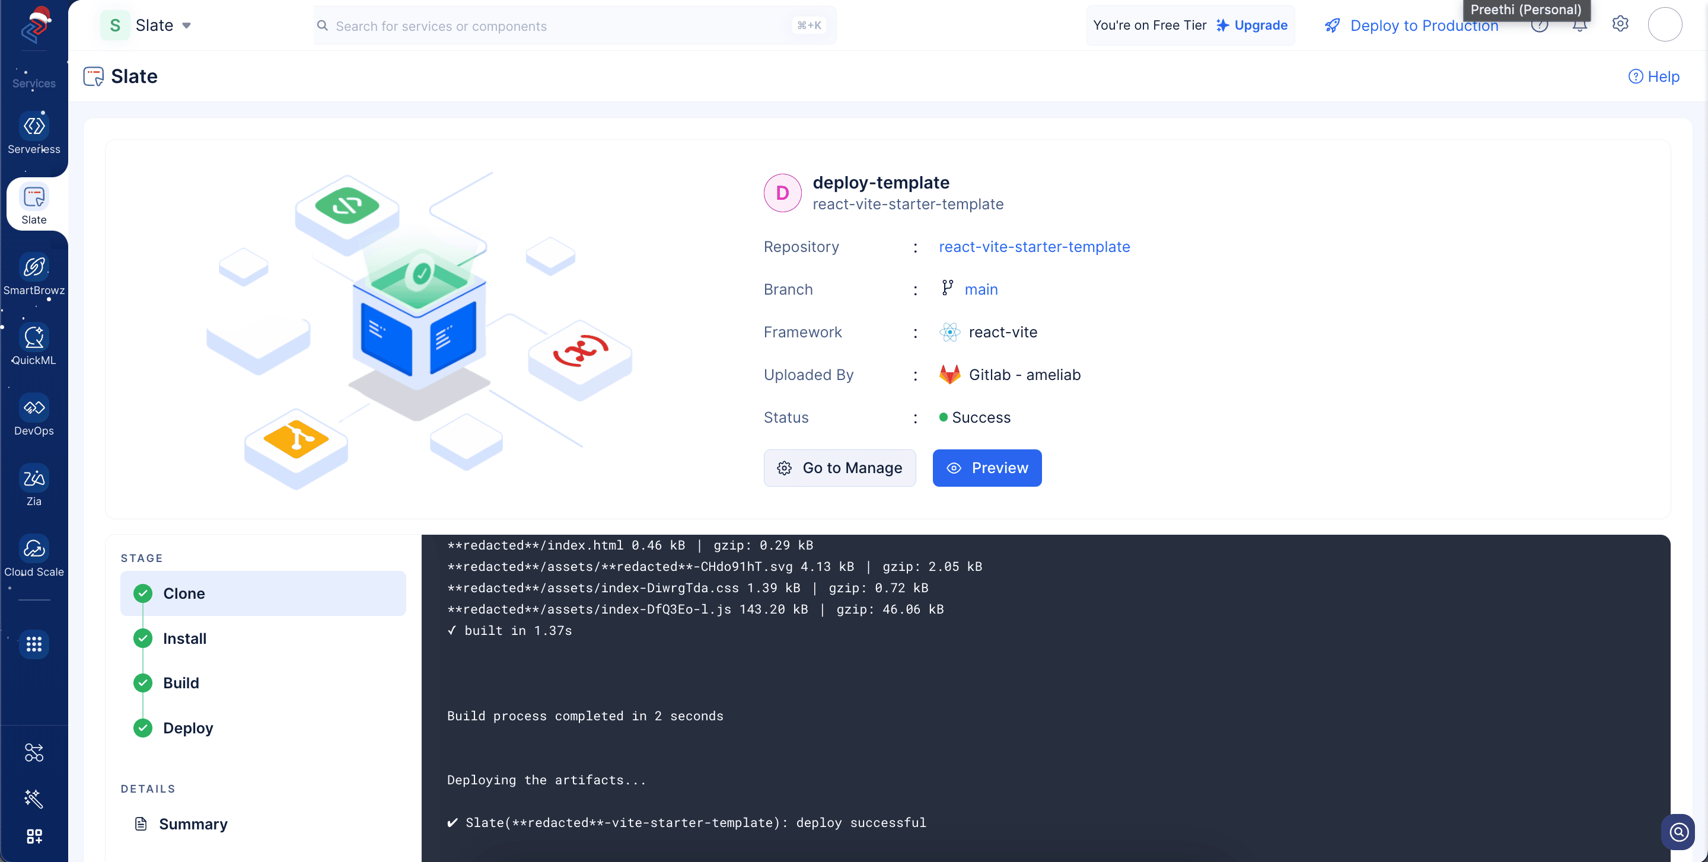Click the deploy-template D avatar

[x=782, y=193]
